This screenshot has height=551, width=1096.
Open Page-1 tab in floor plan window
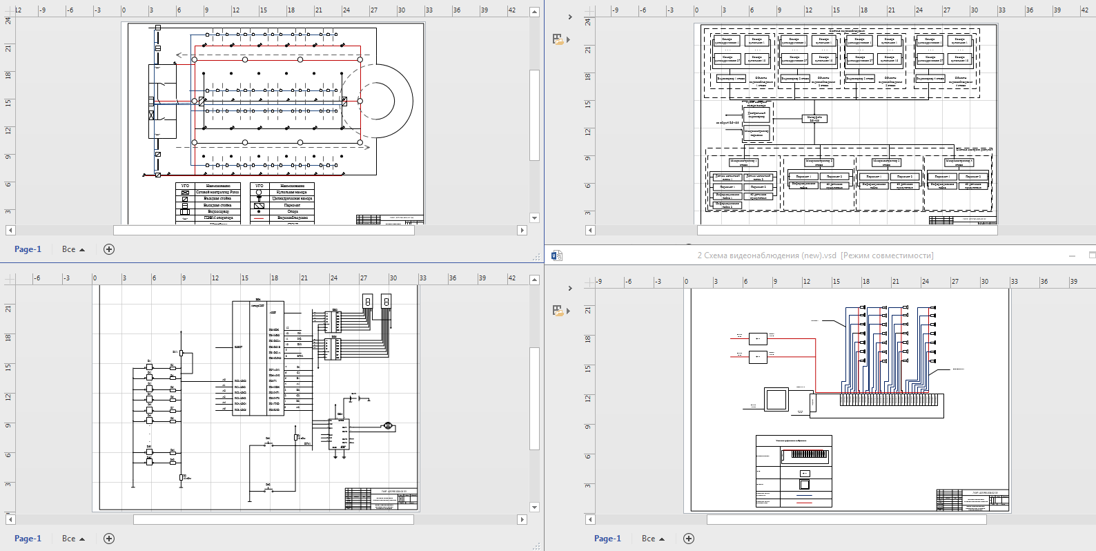[x=28, y=249]
